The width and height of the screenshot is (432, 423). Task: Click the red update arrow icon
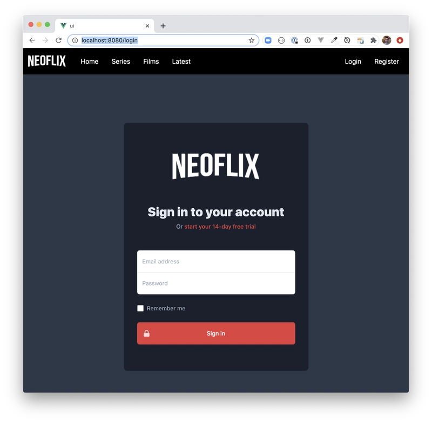tap(400, 40)
